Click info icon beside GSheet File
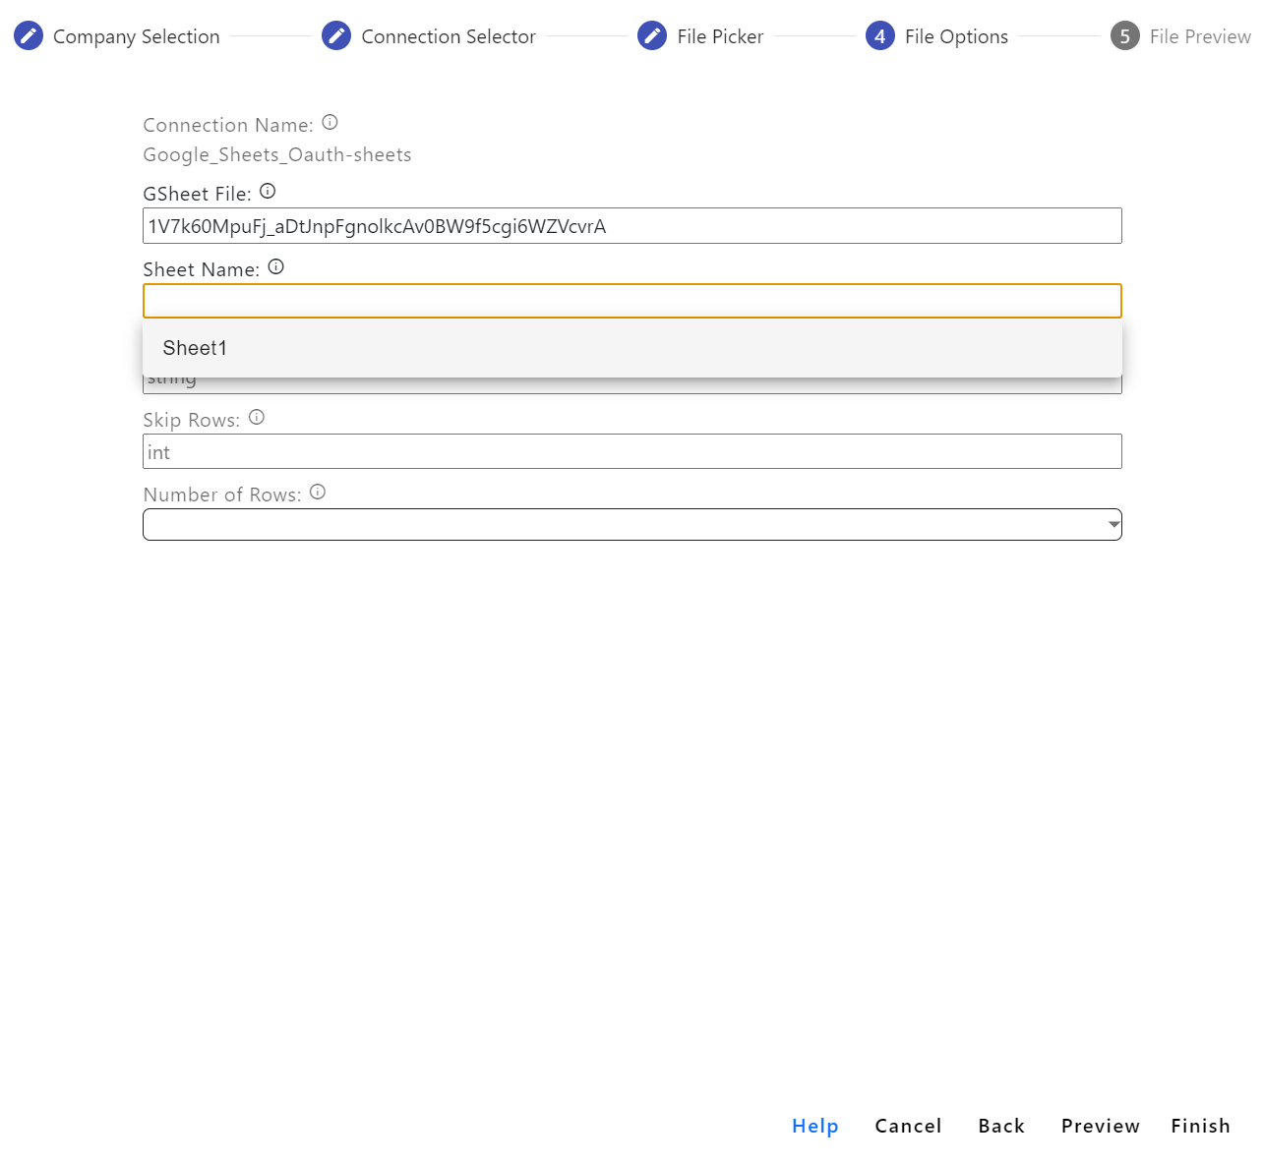 [x=268, y=192]
